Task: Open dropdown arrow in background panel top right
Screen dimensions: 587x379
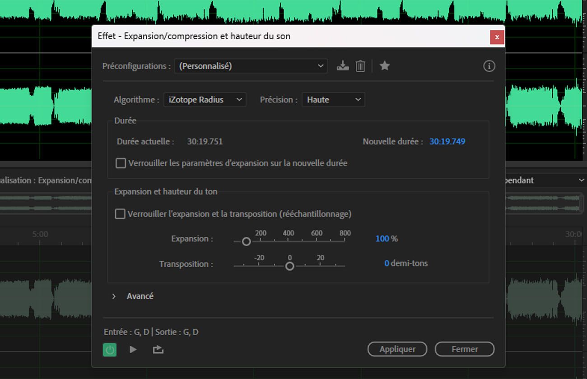Action: point(582,180)
